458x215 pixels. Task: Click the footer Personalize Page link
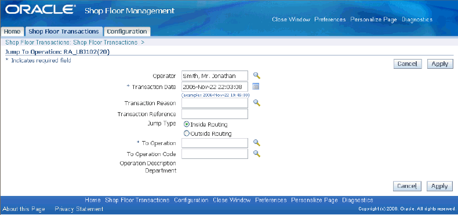click(314, 200)
